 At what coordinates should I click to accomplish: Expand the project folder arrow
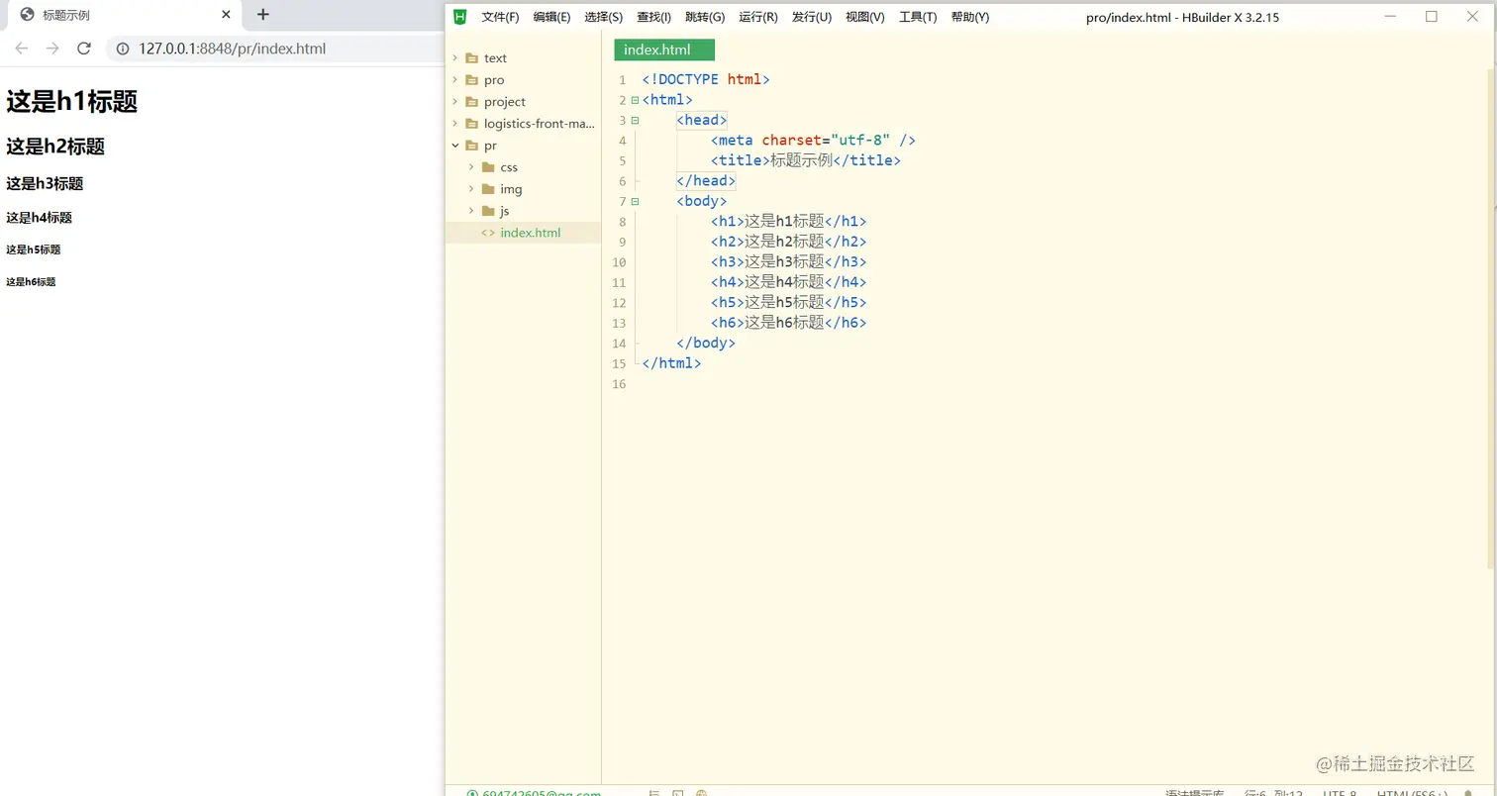[454, 102]
